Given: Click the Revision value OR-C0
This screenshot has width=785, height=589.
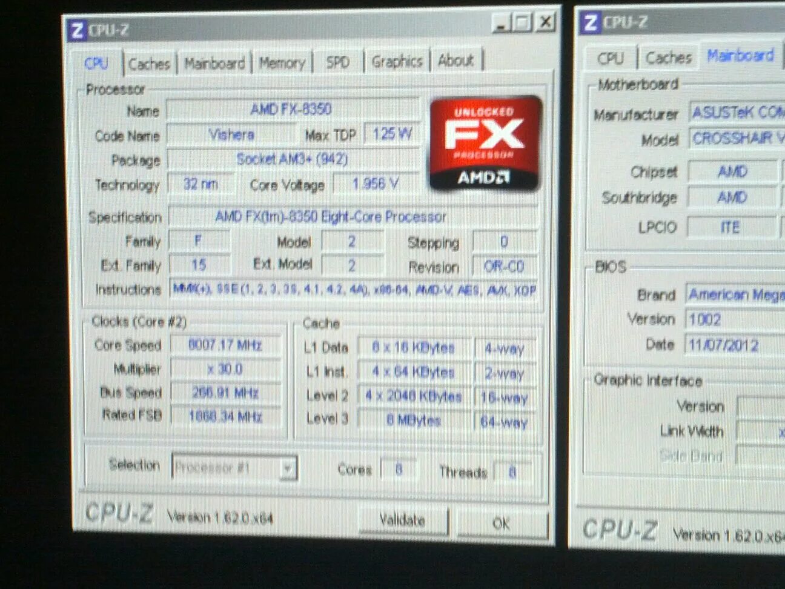Looking at the screenshot, I should point(504,266).
